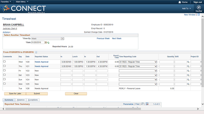Viewport: 204px width, 114px height.
Task: Click the Quantity field for Wed 1/20
Action: click(x=167, y=62)
